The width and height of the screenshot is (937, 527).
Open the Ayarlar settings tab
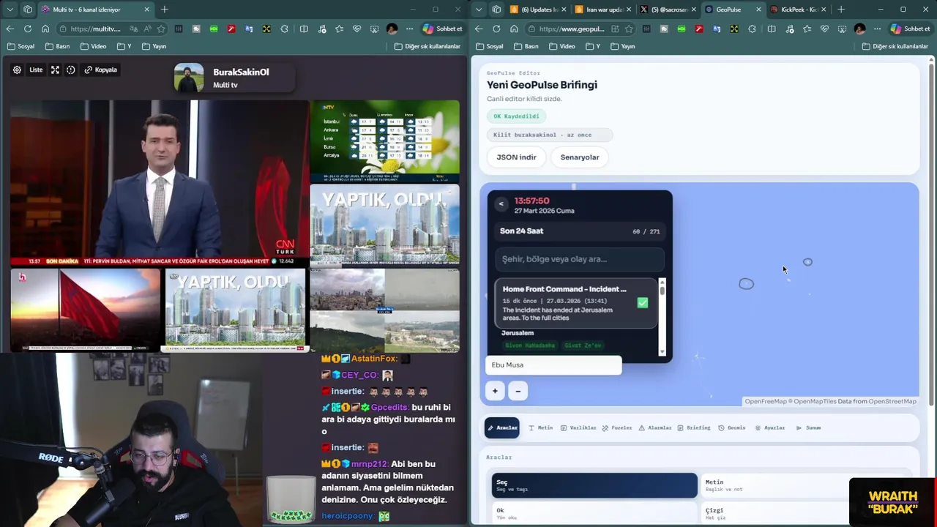tap(770, 427)
